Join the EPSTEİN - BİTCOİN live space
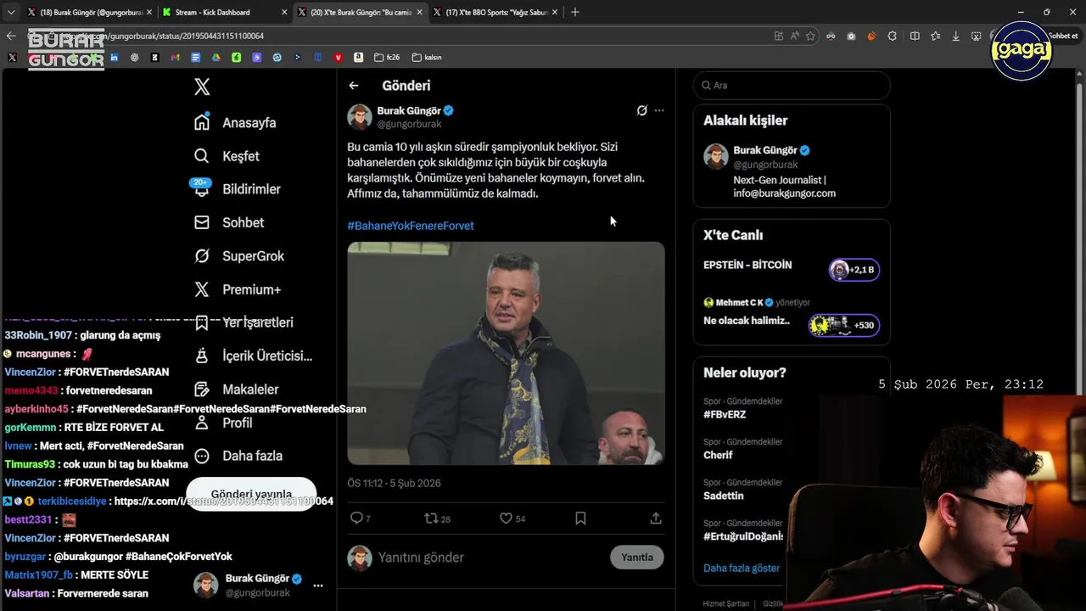 (x=792, y=270)
